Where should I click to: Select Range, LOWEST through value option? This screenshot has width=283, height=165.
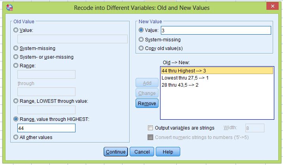pos(16,101)
